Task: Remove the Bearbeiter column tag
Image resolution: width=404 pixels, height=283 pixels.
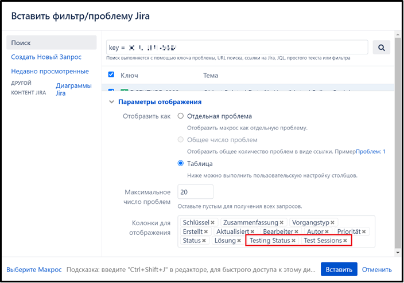Action: [296, 232]
